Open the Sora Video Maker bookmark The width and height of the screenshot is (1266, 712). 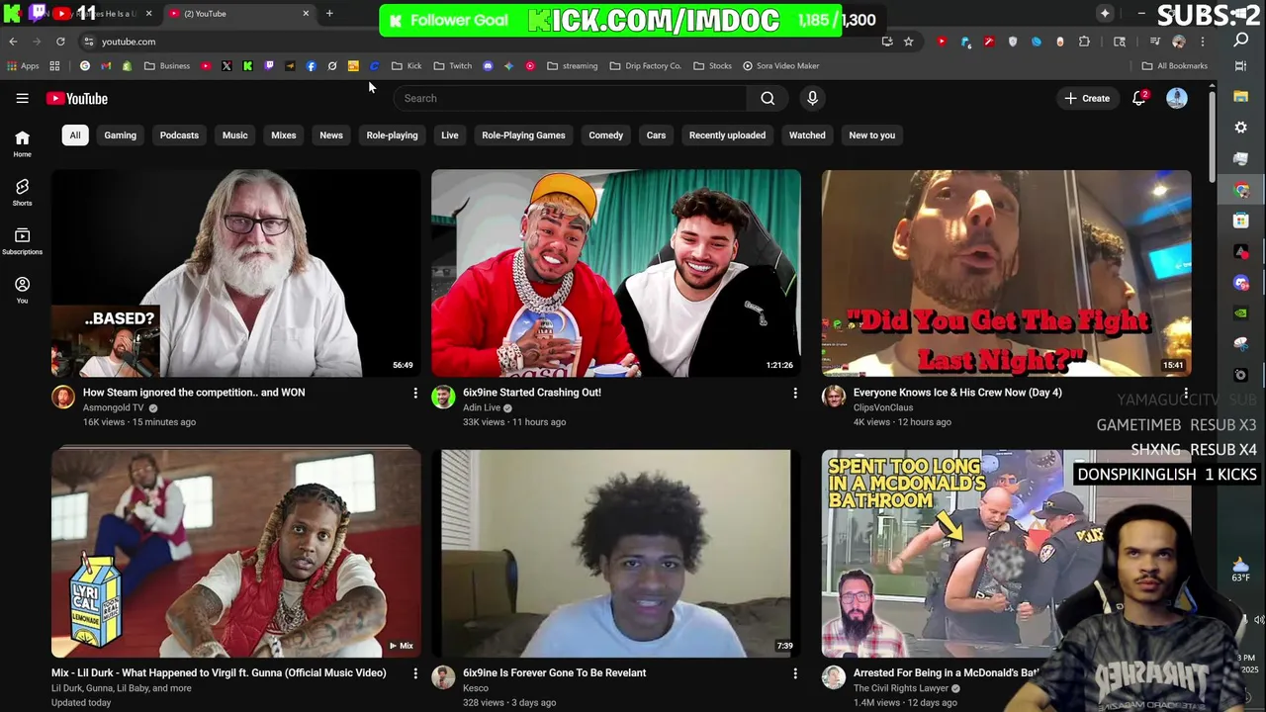(x=781, y=66)
